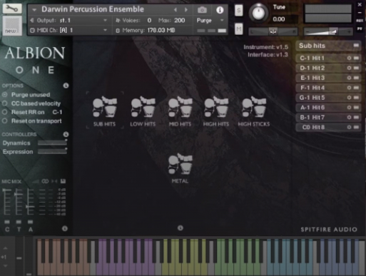This screenshot has height=276, width=366.
Task: Enable CC based velocity option
Action: click(5, 103)
